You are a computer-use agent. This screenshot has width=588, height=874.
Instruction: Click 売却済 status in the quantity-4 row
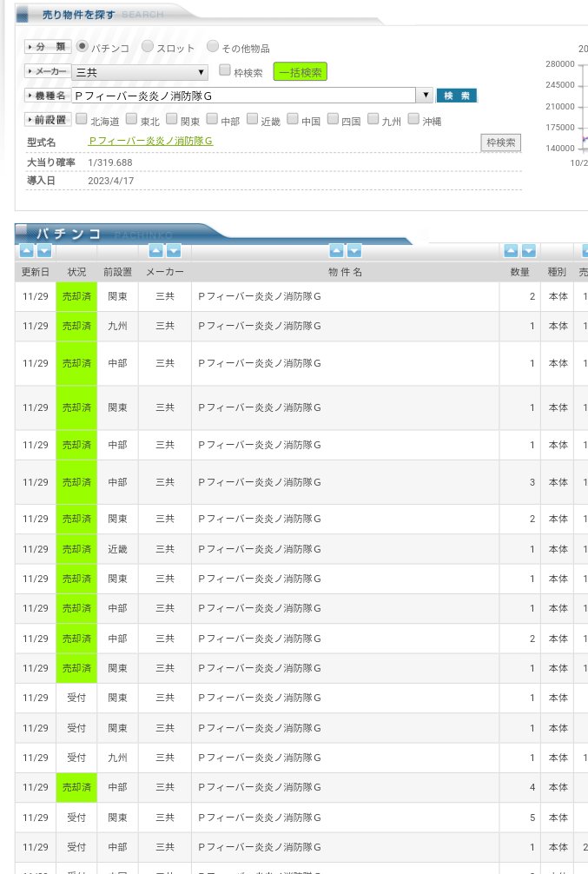pyautogui.click(x=76, y=788)
